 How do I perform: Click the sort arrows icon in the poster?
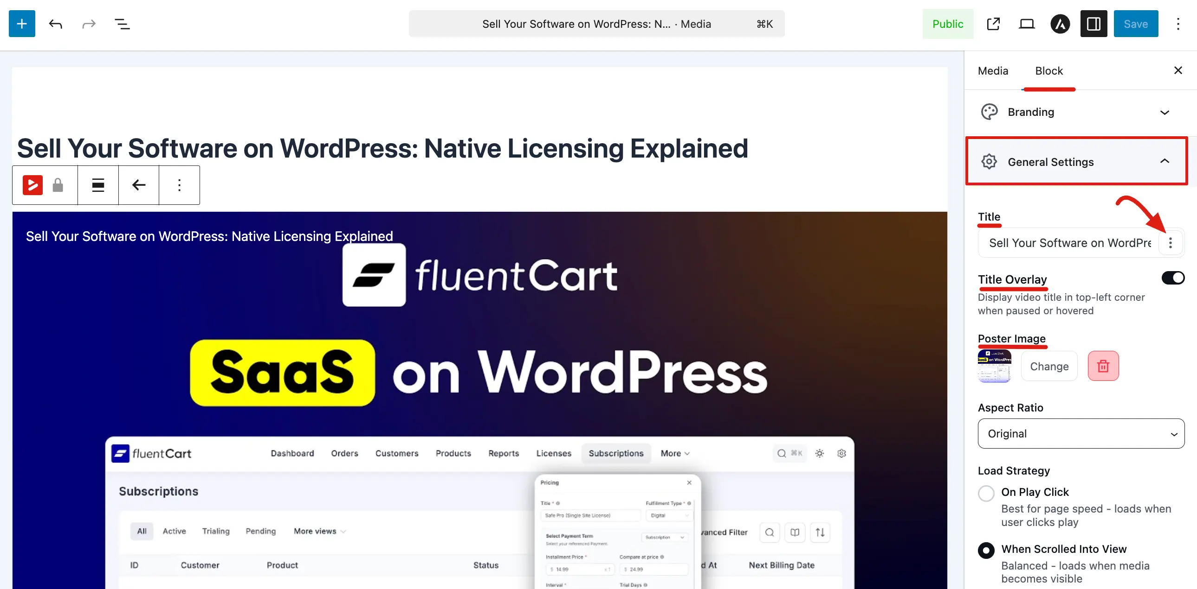pos(820,532)
